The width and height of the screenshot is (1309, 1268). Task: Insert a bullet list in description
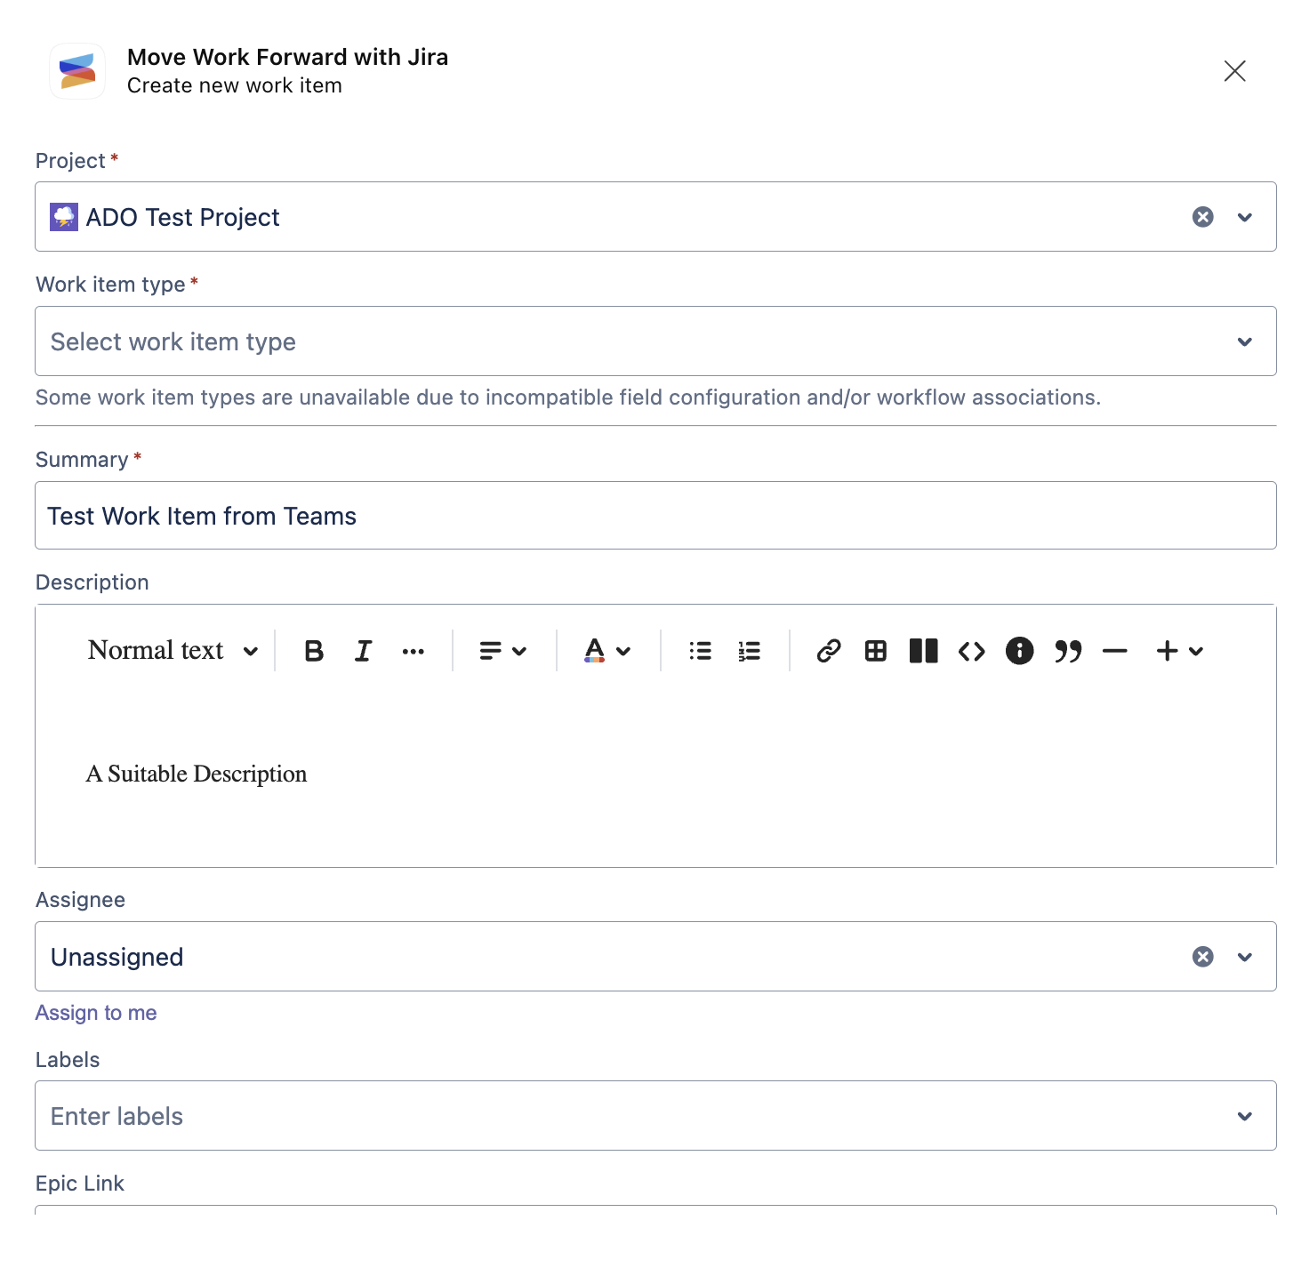pyautogui.click(x=701, y=651)
